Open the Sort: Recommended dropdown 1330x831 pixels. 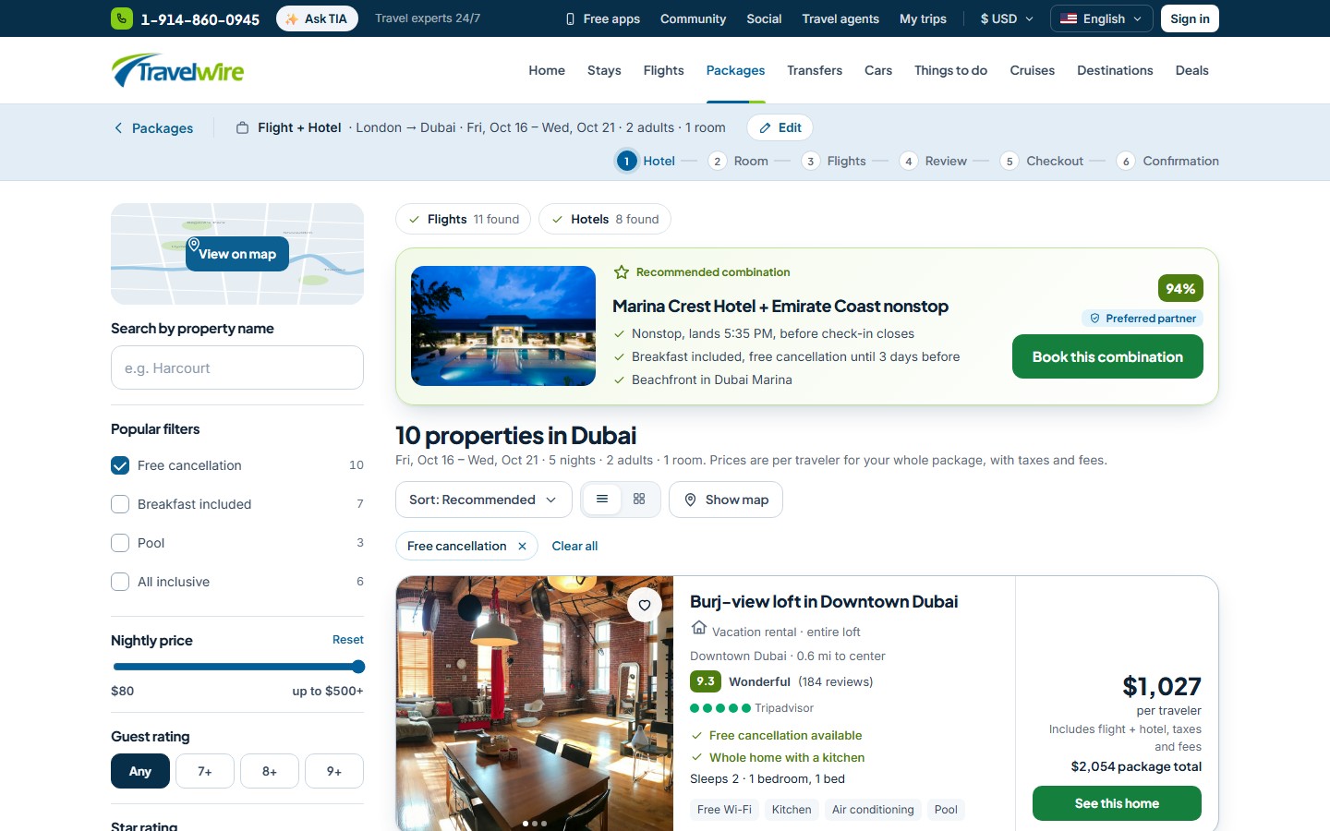pyautogui.click(x=484, y=500)
